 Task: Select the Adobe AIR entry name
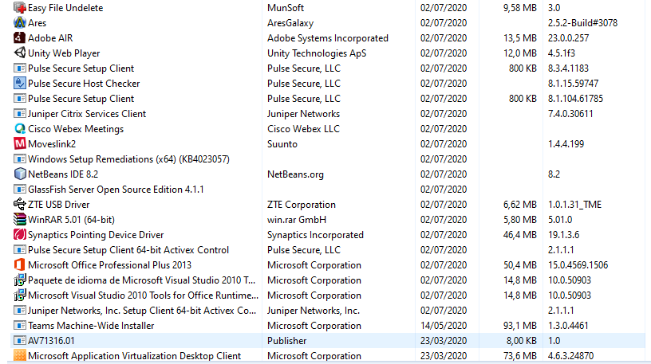50,38
